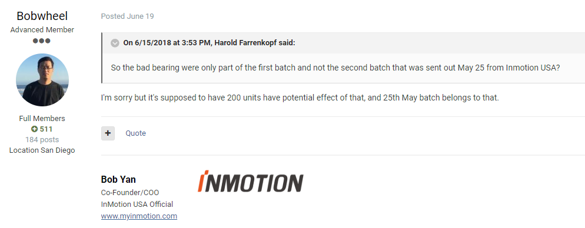
Task: Click the Location San Diego text
Action: (42, 150)
